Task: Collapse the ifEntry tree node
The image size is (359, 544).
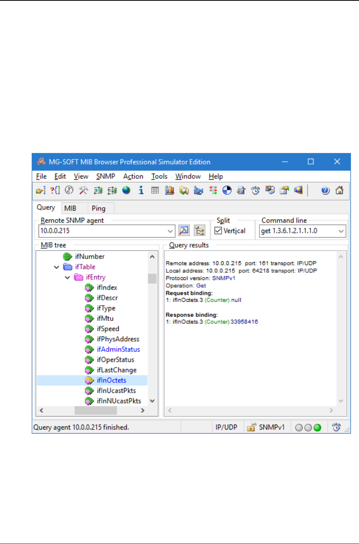Action: [68, 277]
